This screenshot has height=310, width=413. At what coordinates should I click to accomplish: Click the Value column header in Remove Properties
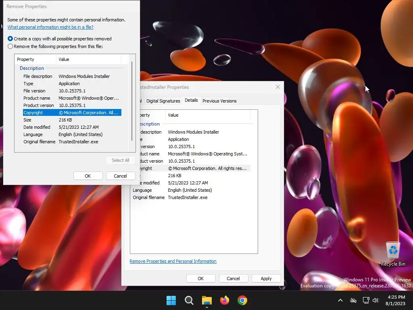pyautogui.click(x=88, y=59)
